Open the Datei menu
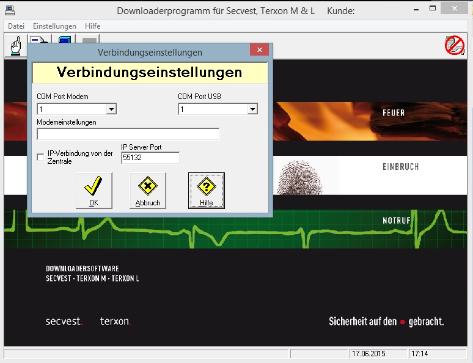The height and width of the screenshot is (363, 473). pos(16,26)
